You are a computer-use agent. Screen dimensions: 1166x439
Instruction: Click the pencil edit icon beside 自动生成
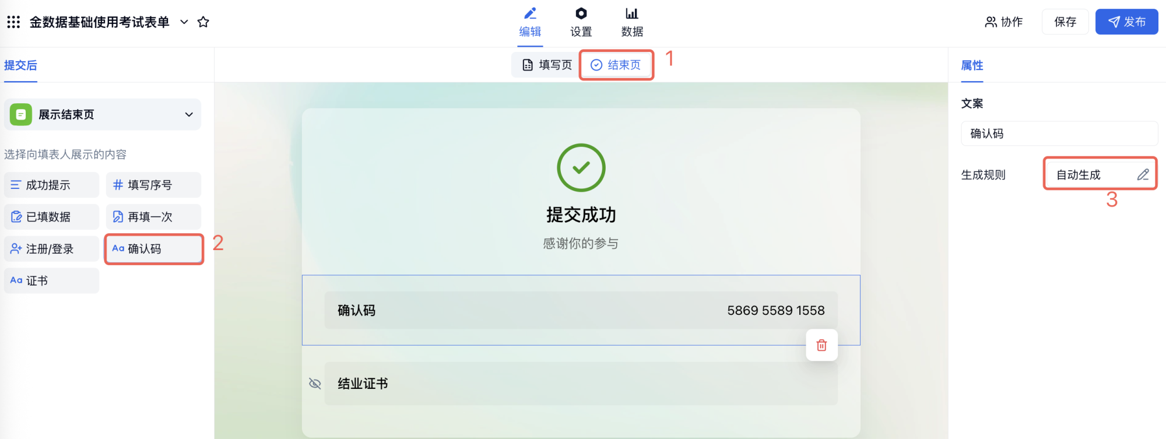[1143, 174]
